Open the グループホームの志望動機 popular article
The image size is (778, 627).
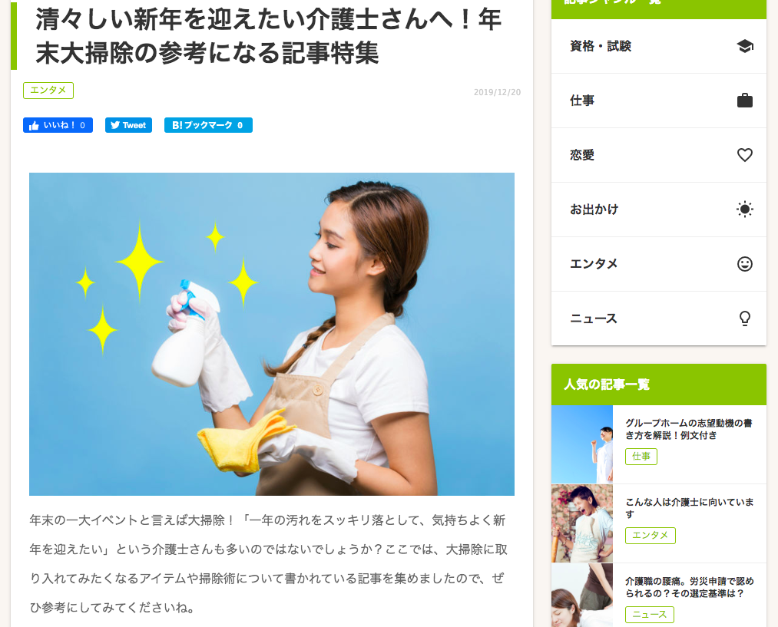(689, 429)
